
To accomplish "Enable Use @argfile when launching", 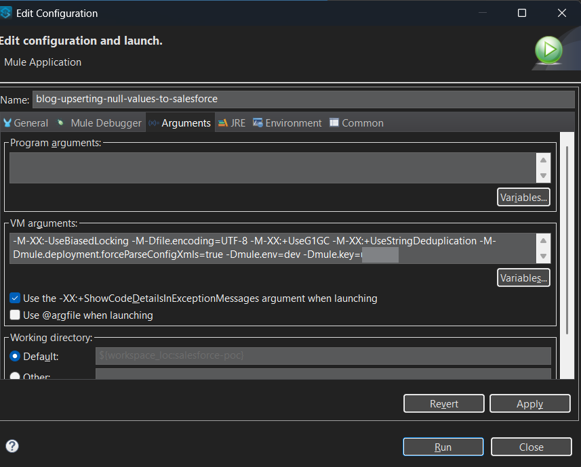I will (x=15, y=315).
